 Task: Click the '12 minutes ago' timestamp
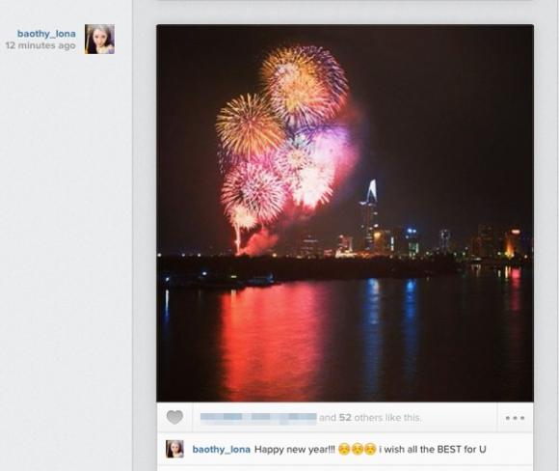click(x=40, y=45)
